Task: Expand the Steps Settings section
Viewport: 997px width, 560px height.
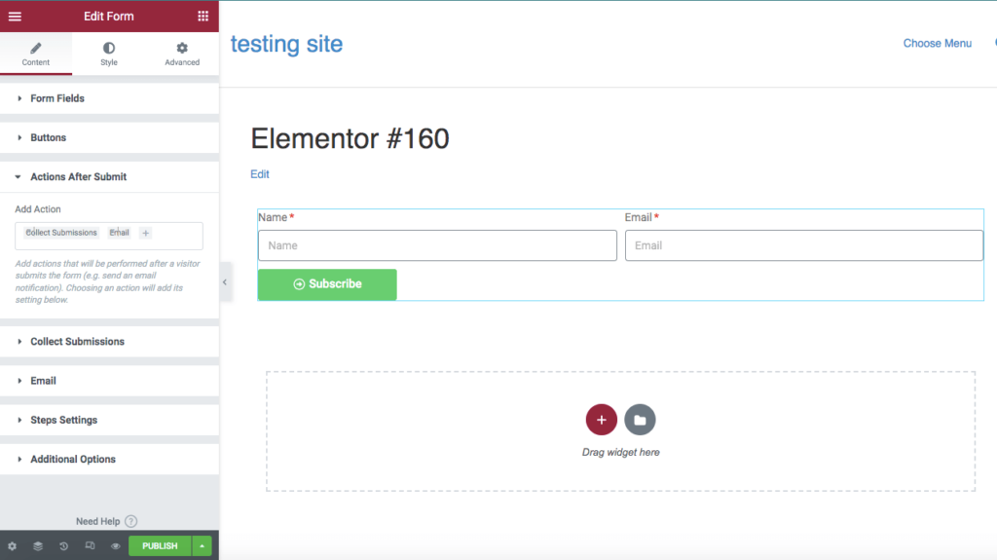Action: pos(63,420)
